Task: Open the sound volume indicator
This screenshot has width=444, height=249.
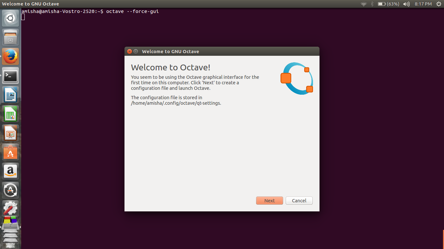Action: [x=406, y=4]
